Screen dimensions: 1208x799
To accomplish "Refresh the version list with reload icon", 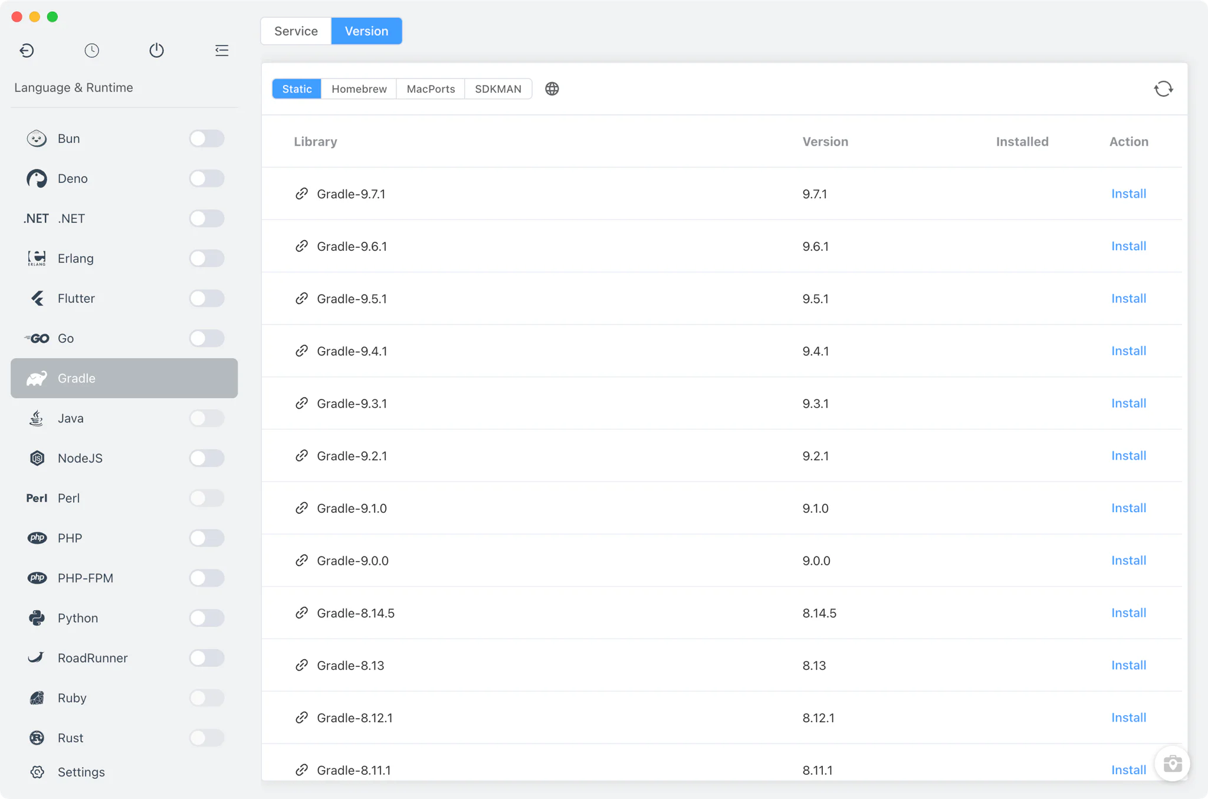I will tap(1163, 89).
